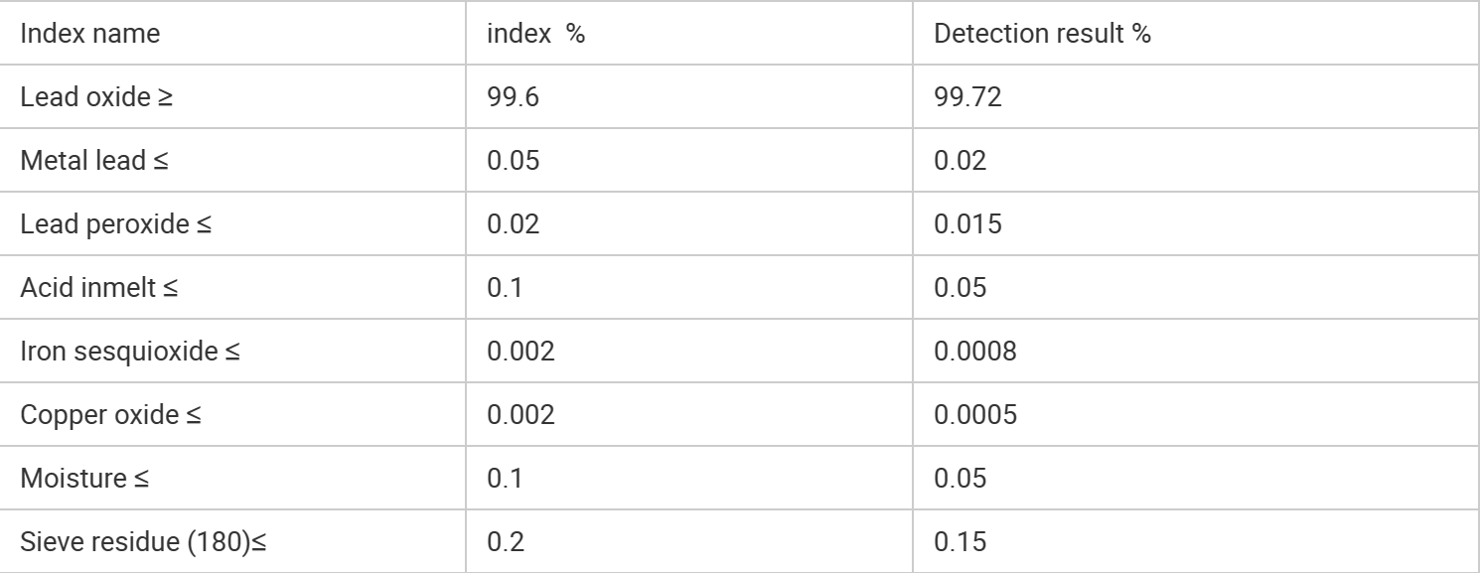
Task: Select the 'Lead oxide ≥' cell
Action: coord(96,97)
